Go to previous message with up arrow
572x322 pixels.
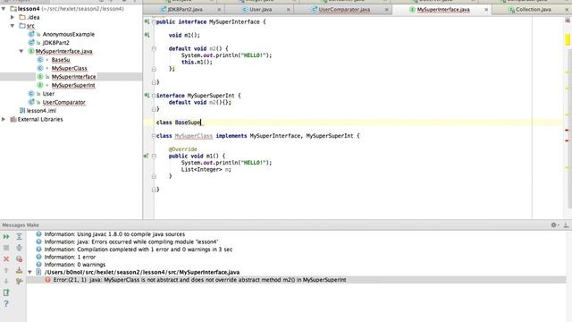tap(6, 270)
